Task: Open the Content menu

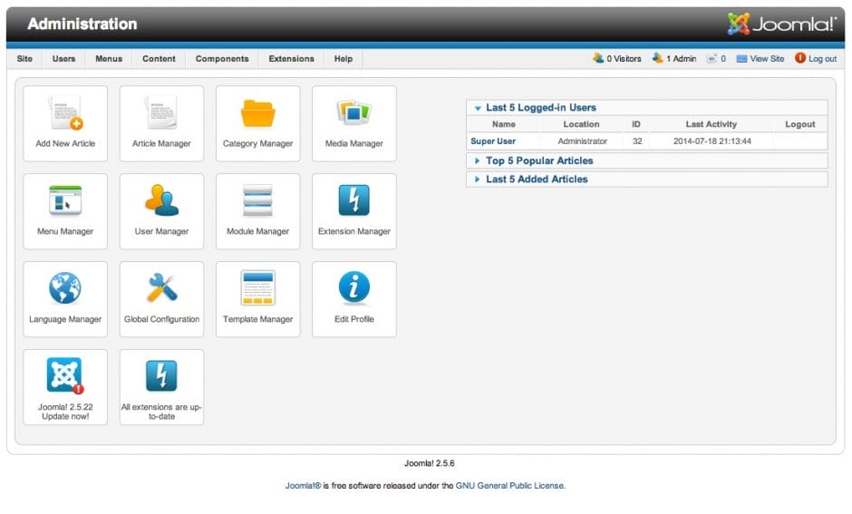Action: coord(159,59)
